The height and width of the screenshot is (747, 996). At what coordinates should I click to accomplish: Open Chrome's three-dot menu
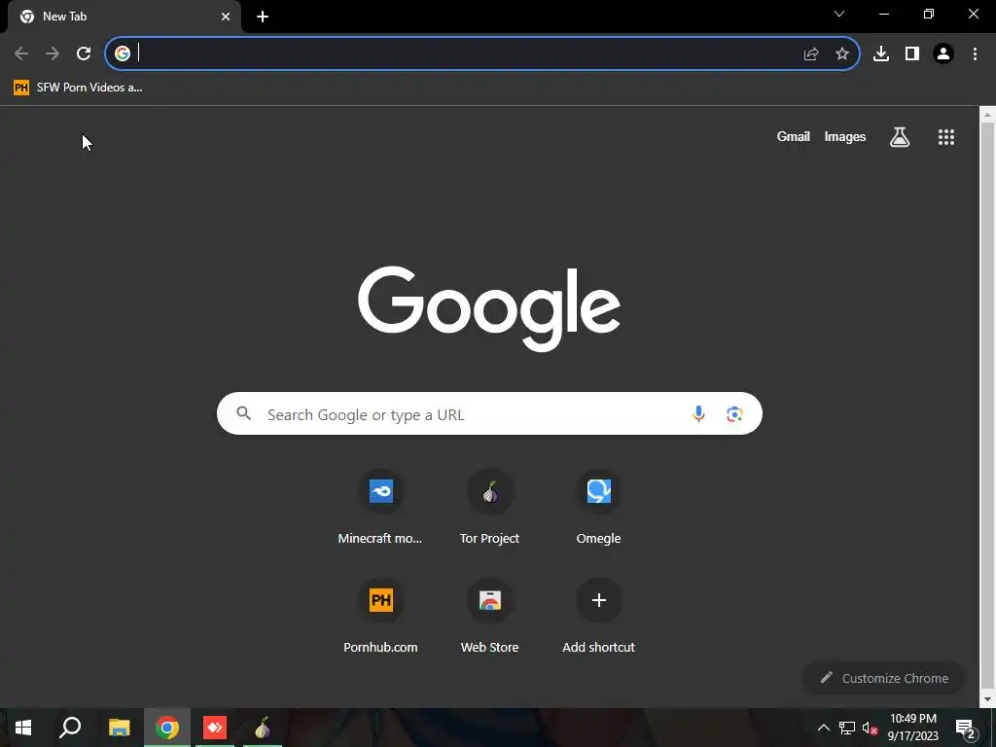[x=975, y=54]
